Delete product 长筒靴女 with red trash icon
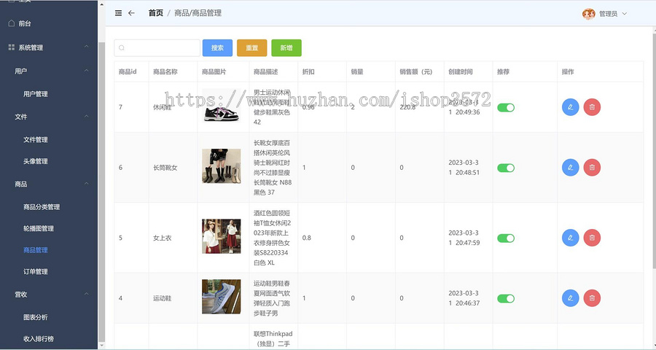 click(592, 168)
